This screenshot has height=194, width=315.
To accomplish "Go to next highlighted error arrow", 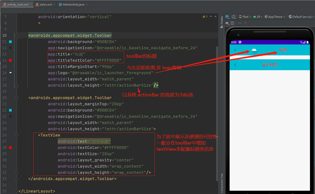I will tap(215, 16).
